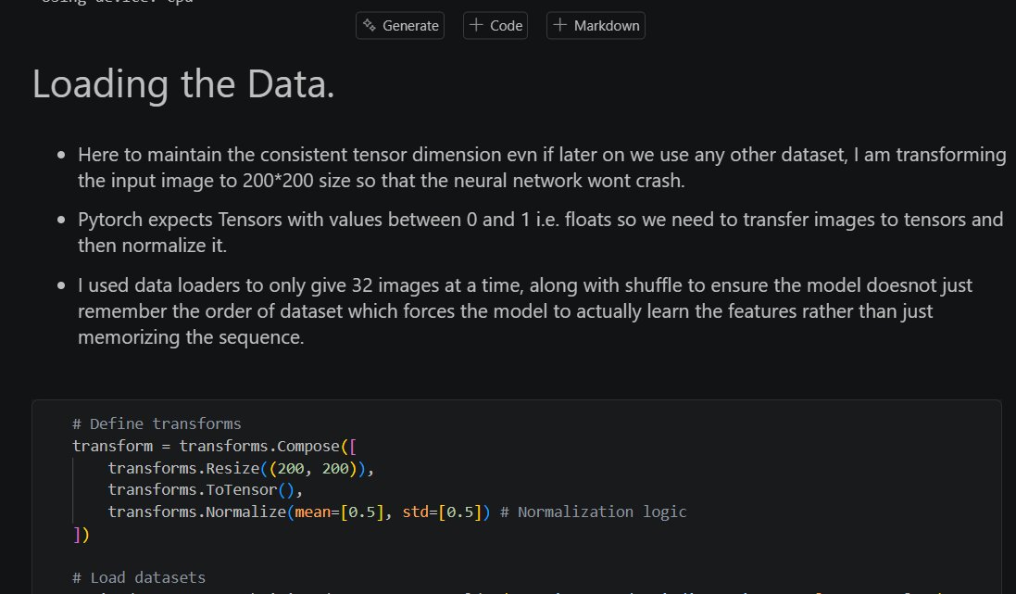Add a new Code cell

495,26
